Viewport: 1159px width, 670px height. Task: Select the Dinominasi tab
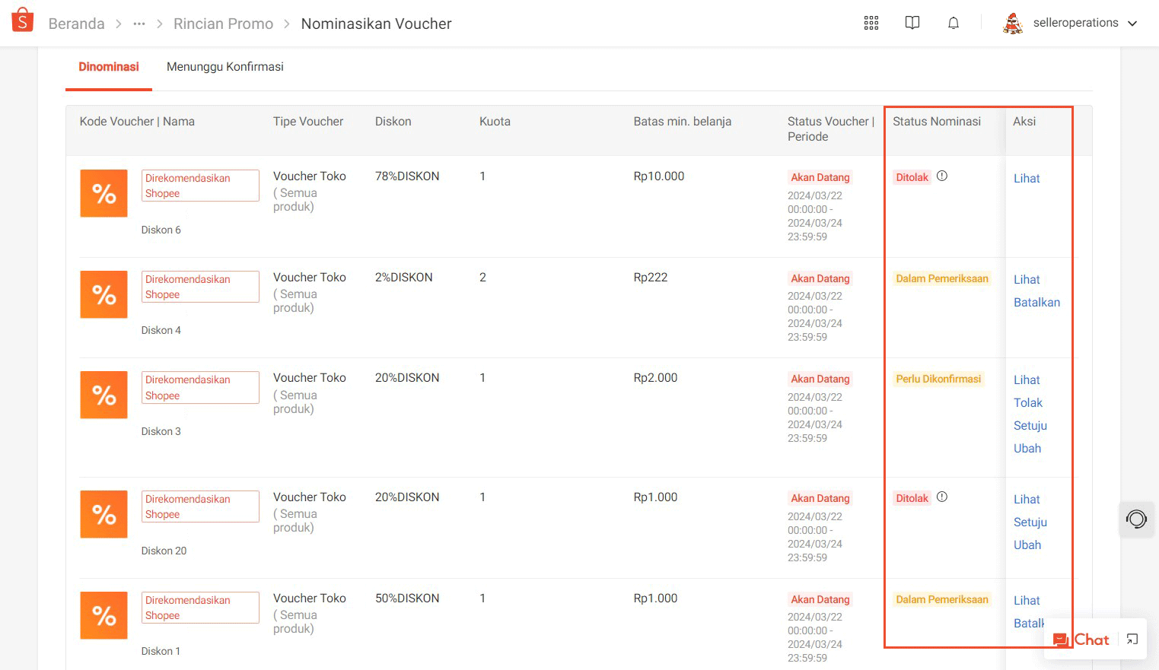(x=109, y=67)
